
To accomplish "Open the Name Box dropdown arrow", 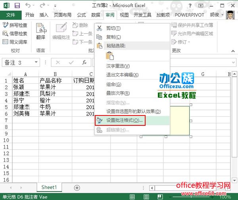I will pyautogui.click(x=36, y=62).
